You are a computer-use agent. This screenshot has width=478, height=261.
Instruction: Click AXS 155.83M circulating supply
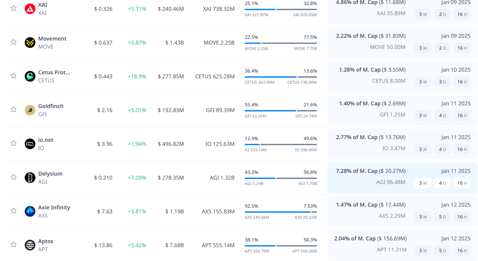click(218, 211)
